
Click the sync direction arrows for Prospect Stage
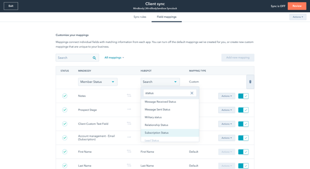click(130, 110)
